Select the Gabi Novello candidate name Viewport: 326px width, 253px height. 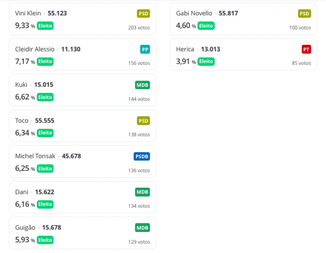194,13
